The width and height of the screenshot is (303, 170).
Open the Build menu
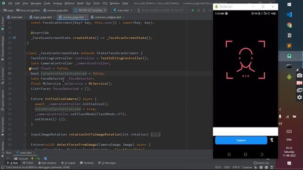pyautogui.click(x=80, y=3)
